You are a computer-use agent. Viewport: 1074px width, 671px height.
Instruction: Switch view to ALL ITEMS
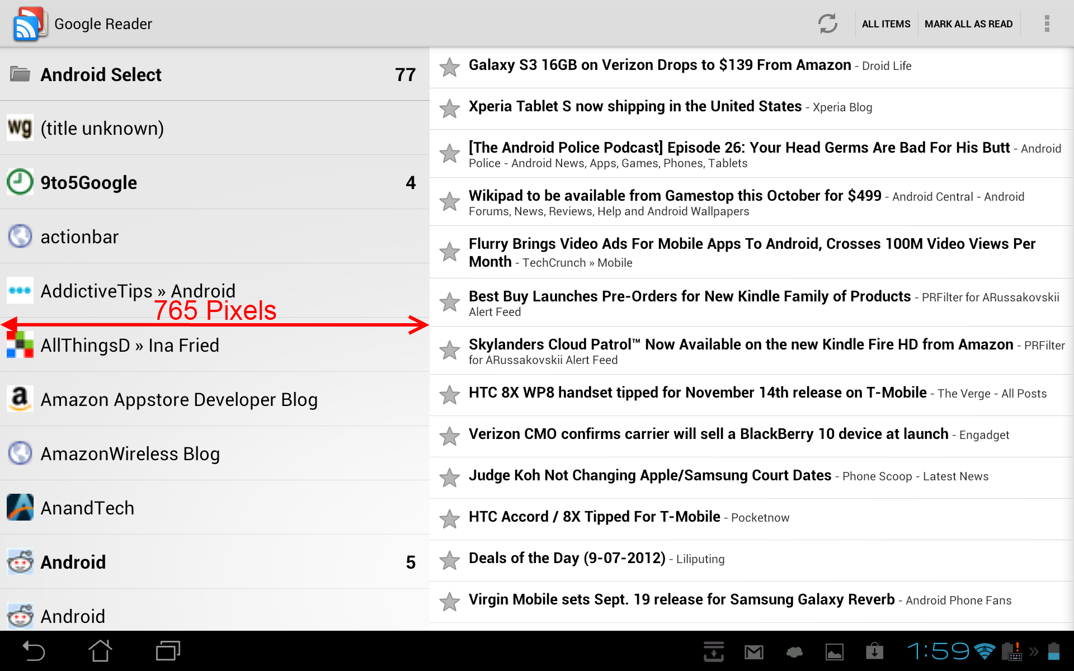pyautogui.click(x=885, y=24)
